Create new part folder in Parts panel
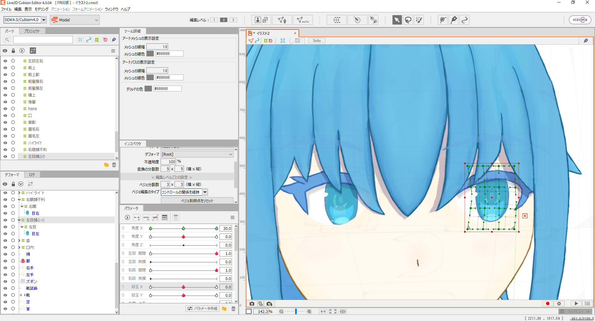Screen dimensions: 595x321 [x=106, y=165]
